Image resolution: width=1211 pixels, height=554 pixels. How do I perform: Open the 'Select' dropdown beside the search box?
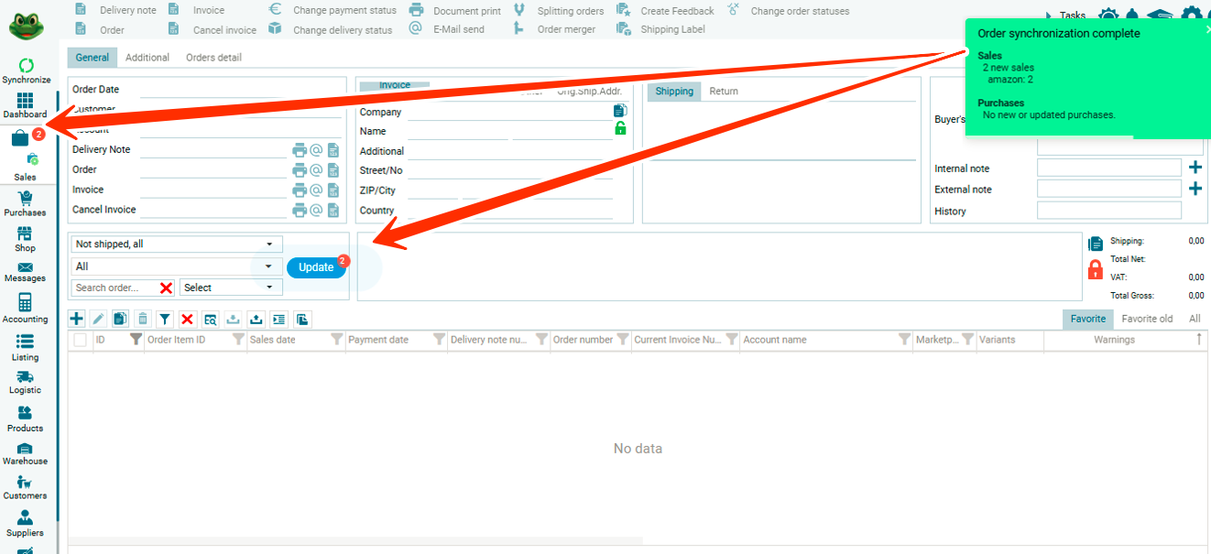coord(231,288)
